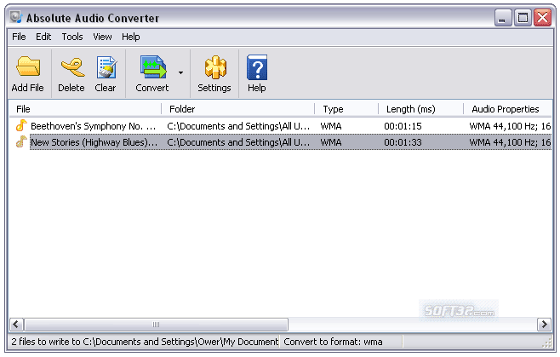The height and width of the screenshot is (357, 560).
Task: Sort by the Folder column header
Action: [x=237, y=109]
